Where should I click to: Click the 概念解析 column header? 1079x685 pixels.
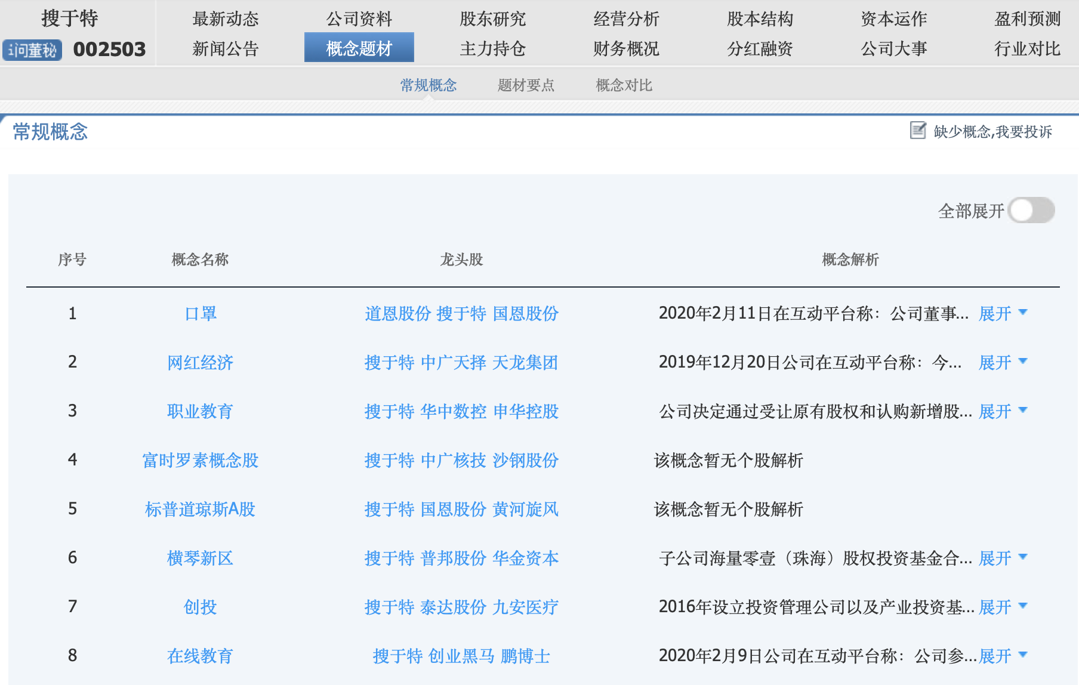(850, 260)
